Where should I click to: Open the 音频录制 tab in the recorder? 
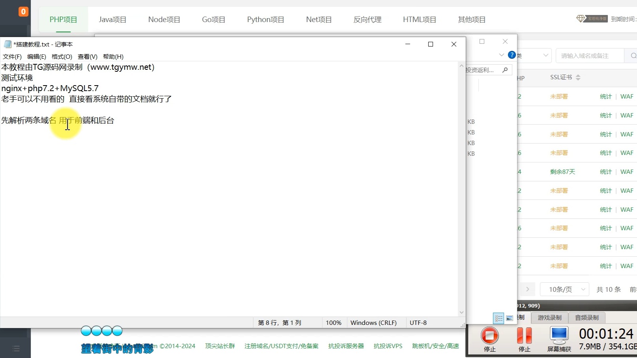586,317
